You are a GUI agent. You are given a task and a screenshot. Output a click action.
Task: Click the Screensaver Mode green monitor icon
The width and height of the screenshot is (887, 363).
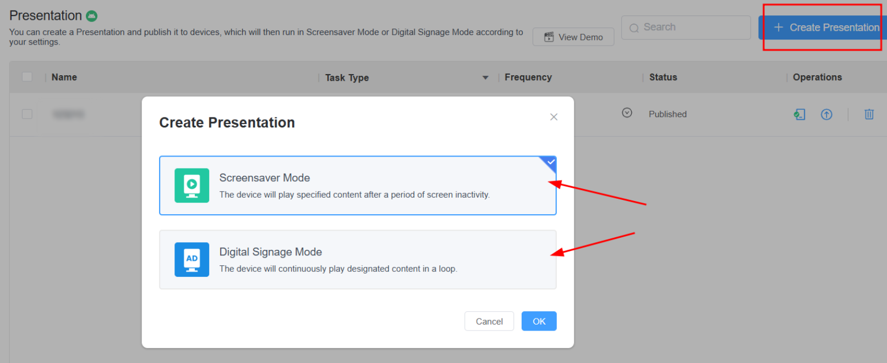(191, 186)
